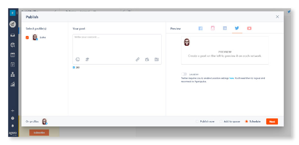Open the paper plane publish icon in sidebar
The height and width of the screenshot is (145, 299).
pos(13,24)
